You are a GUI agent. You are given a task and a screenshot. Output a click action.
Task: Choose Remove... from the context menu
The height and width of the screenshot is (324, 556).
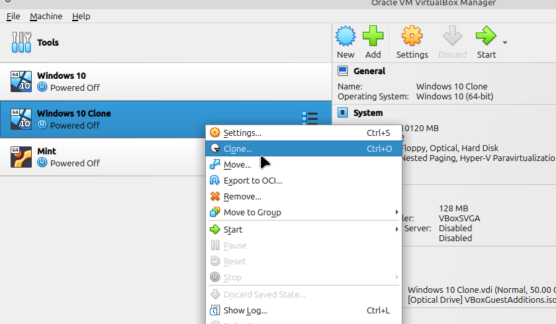click(x=304, y=196)
